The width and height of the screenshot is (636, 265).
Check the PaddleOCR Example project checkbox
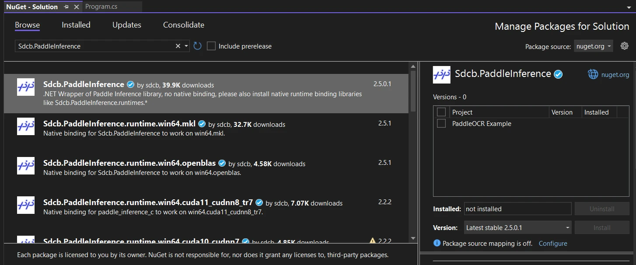pyautogui.click(x=441, y=124)
